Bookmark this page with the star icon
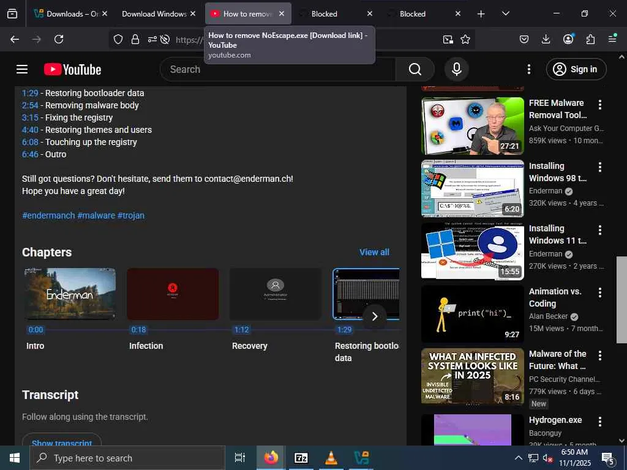 [465, 39]
